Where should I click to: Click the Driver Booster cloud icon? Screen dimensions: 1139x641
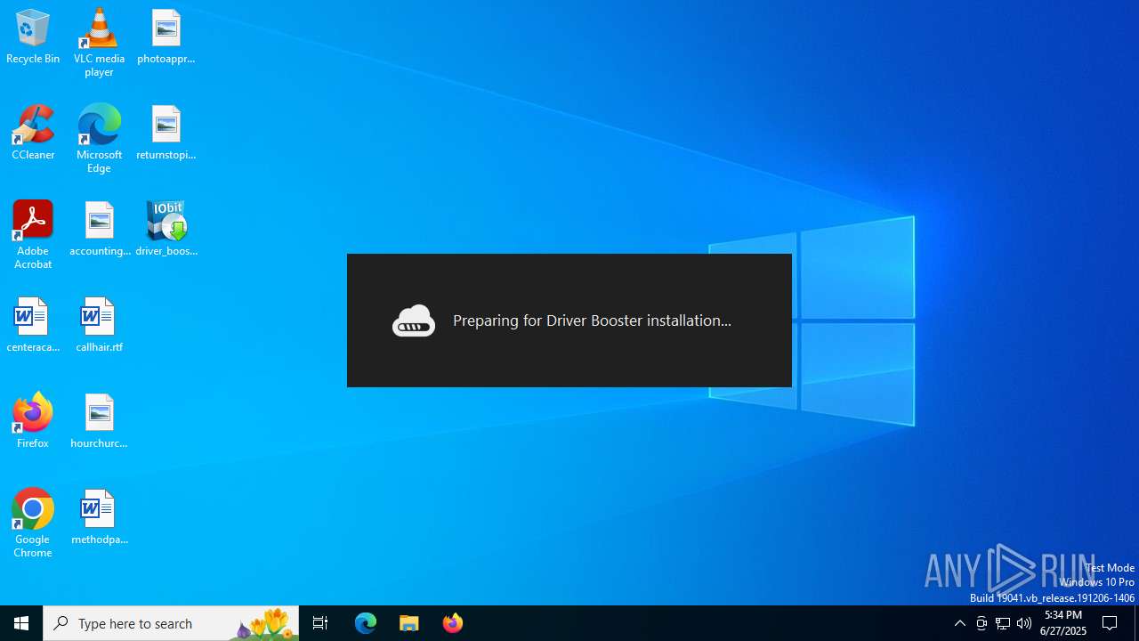pyautogui.click(x=414, y=320)
